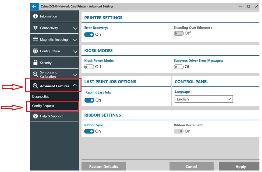This screenshot has width=262, height=172.
Task: Click the LAST PRINT JOB OPTIONS heading
Action: tap(110, 82)
